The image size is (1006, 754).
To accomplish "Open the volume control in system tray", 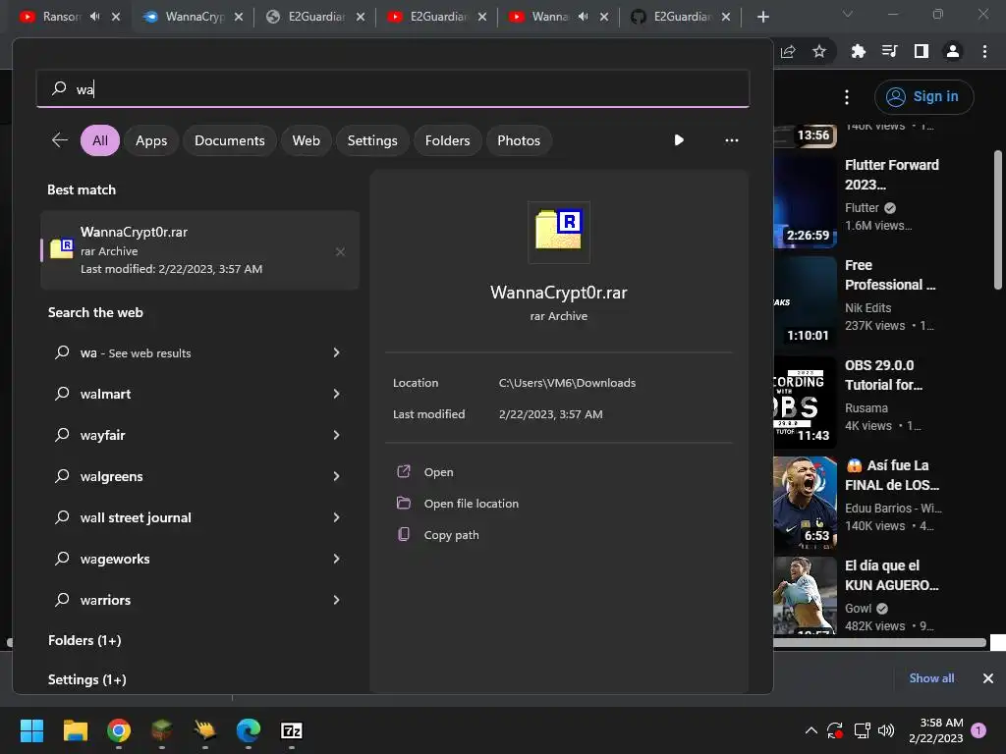I will tap(886, 730).
